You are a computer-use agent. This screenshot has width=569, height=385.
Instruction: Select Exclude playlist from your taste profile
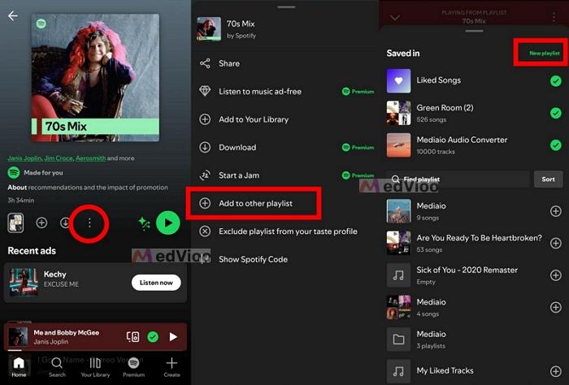click(x=286, y=231)
